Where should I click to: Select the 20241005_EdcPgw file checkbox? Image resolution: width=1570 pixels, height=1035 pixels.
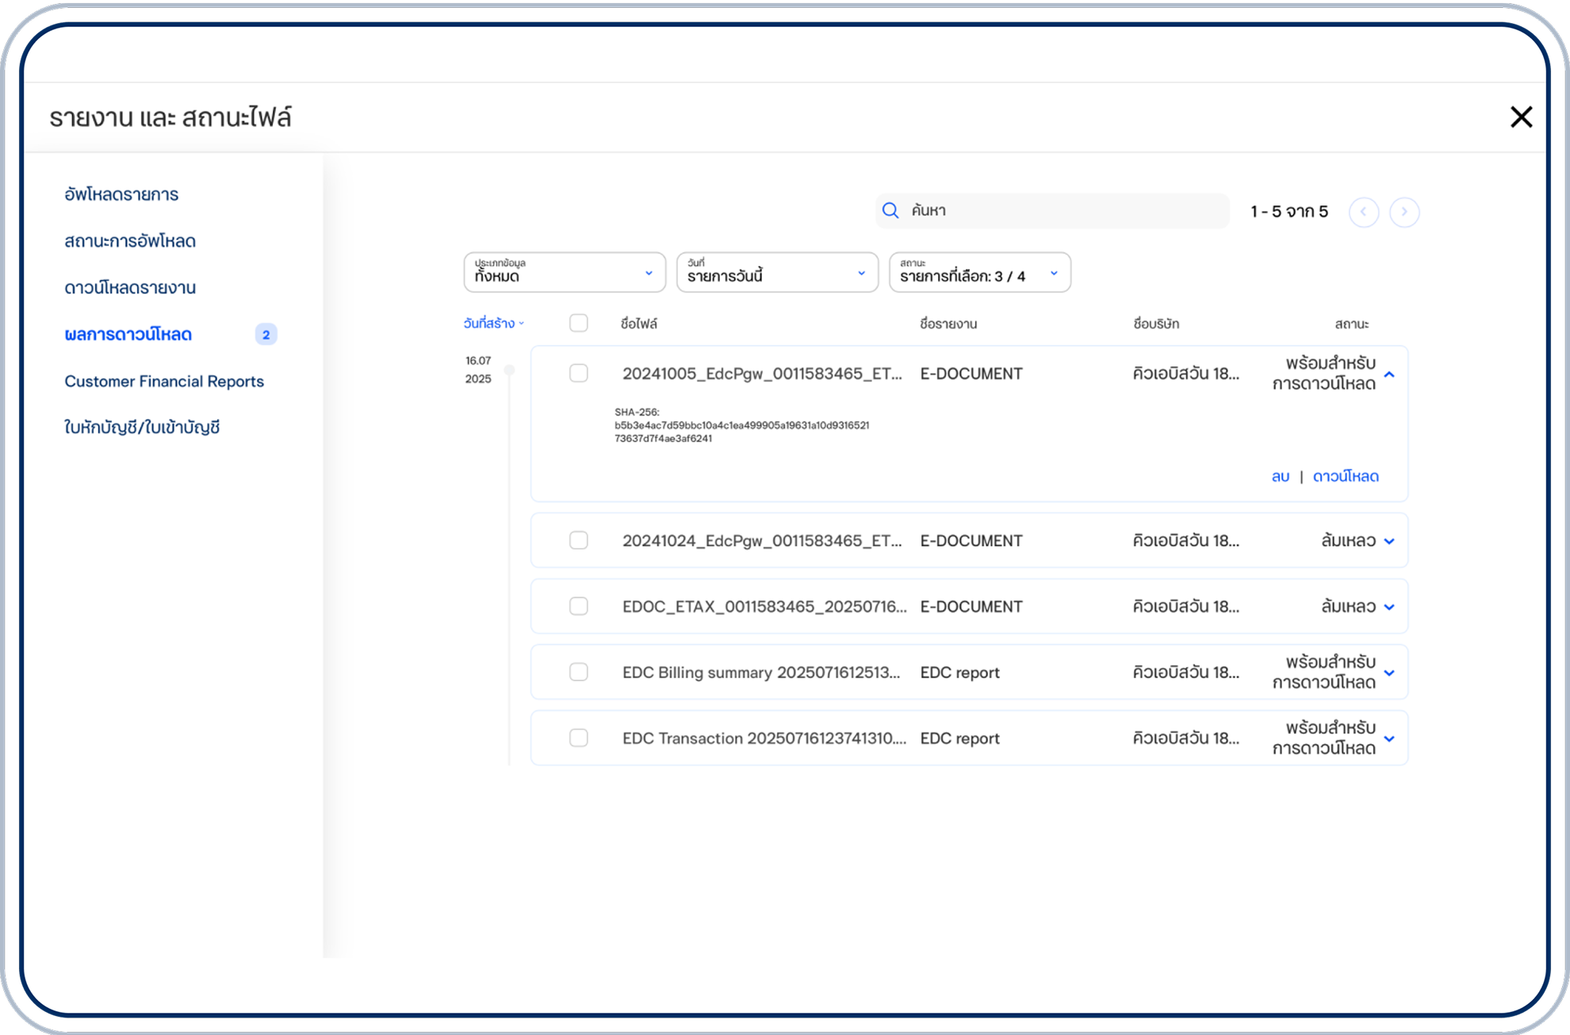coord(579,374)
